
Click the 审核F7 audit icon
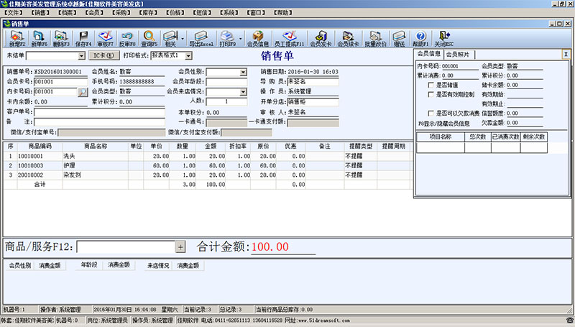coord(105,39)
